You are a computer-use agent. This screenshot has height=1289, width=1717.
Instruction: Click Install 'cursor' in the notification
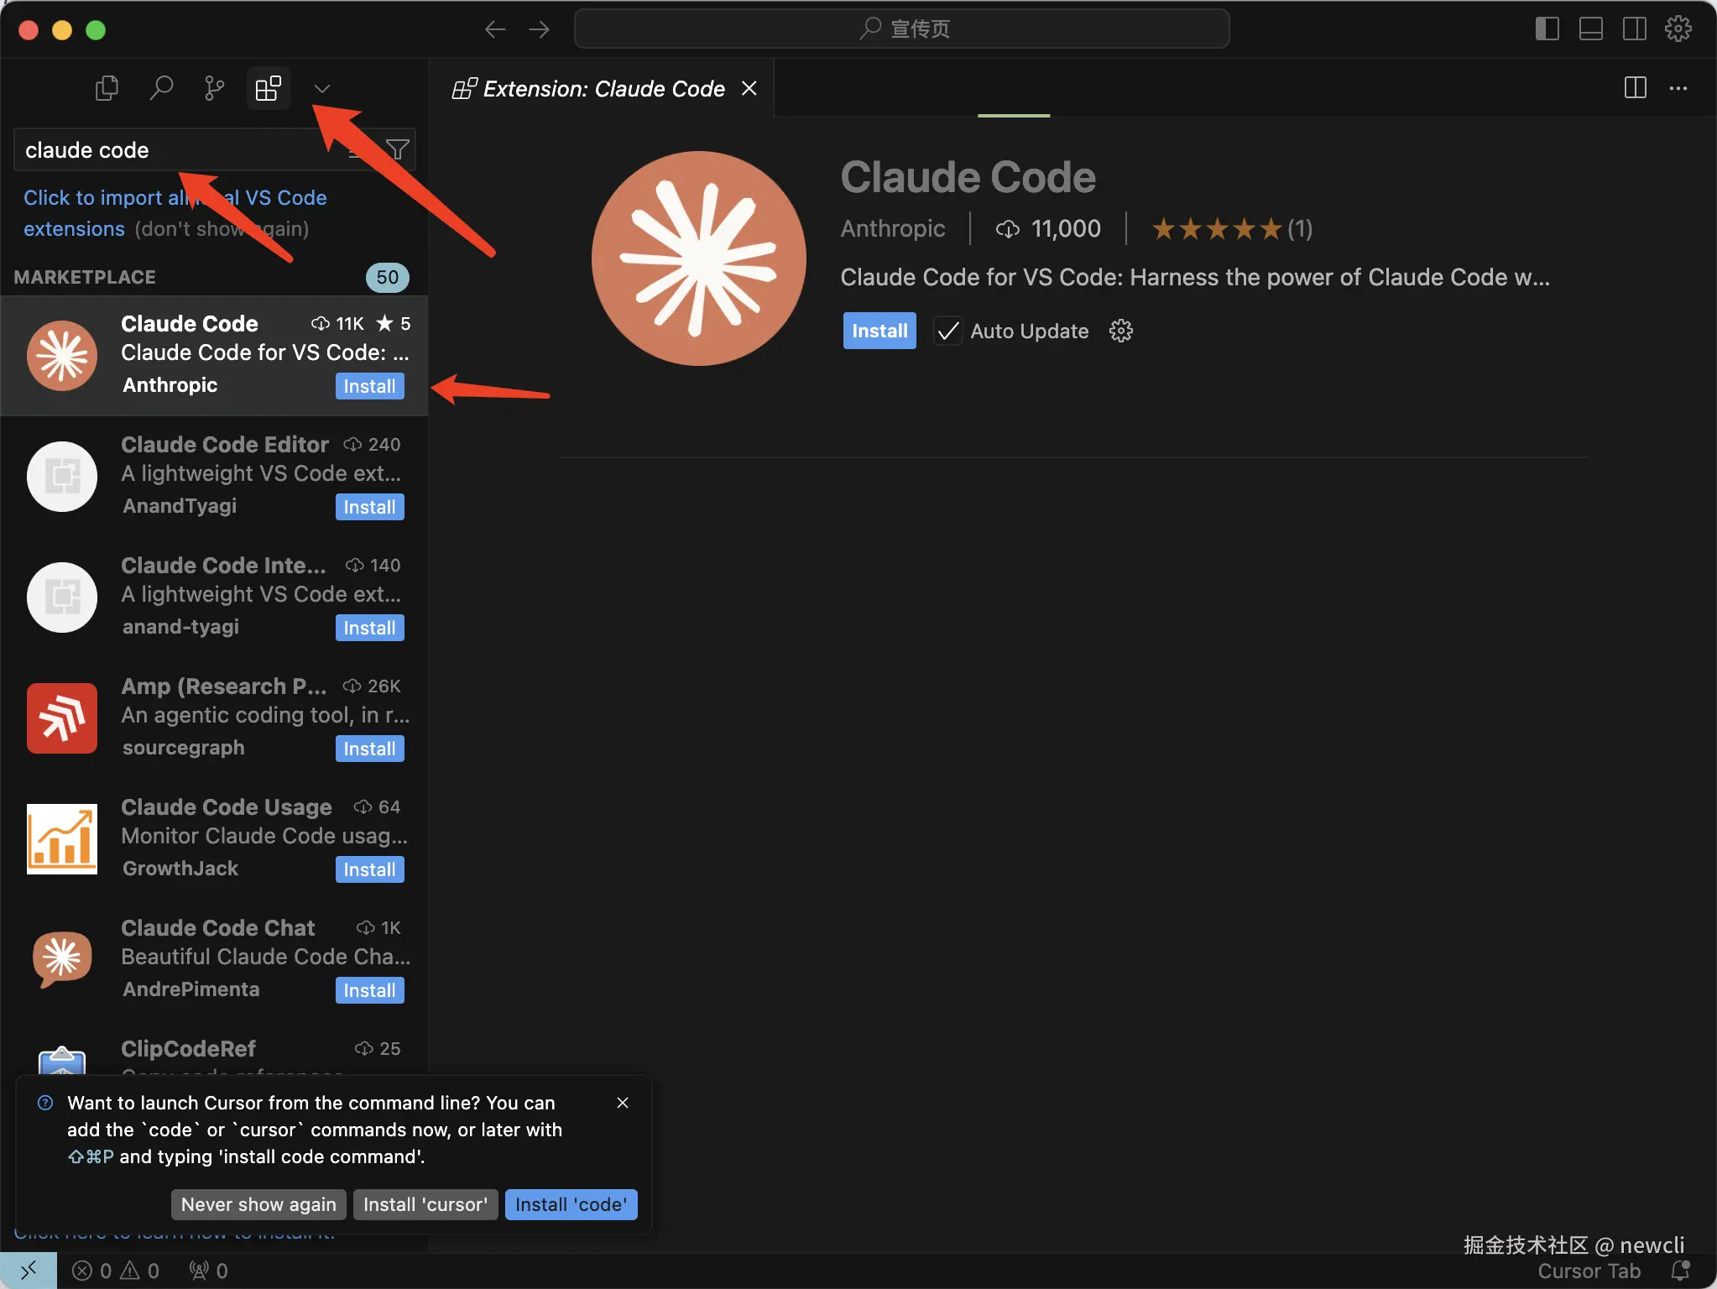[425, 1204]
